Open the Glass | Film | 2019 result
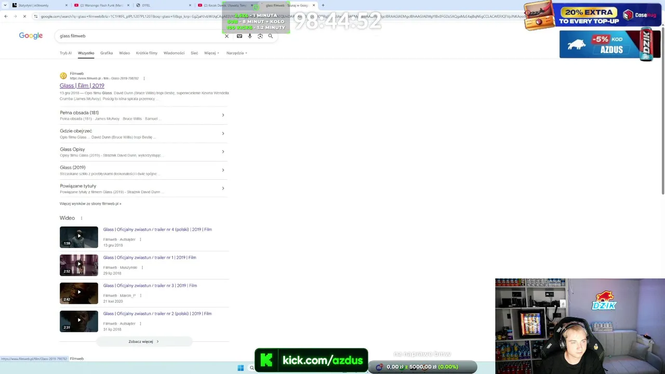This screenshot has height=374, width=665. click(82, 86)
